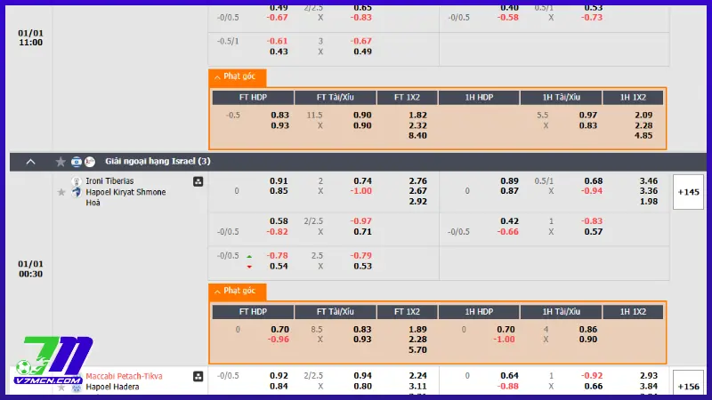Screen dimensions: 712x400
Task: Favorite the Giải ngoại hạng Israel league star
Action: (x=61, y=162)
